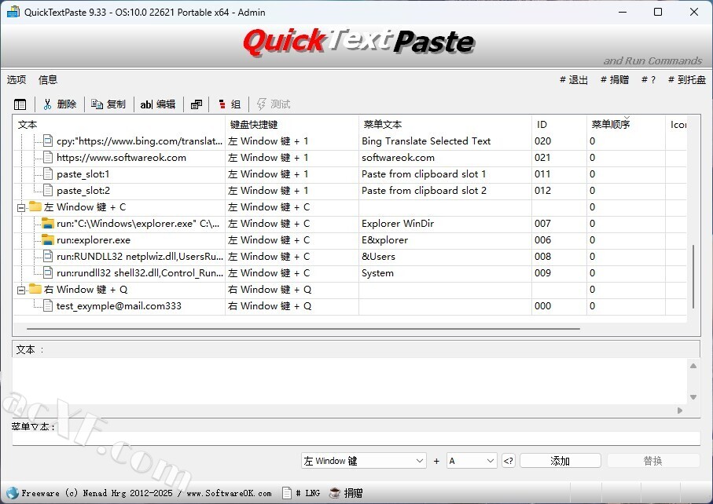Click the 添加 add button
The width and height of the screenshot is (713, 504).
tap(560, 461)
